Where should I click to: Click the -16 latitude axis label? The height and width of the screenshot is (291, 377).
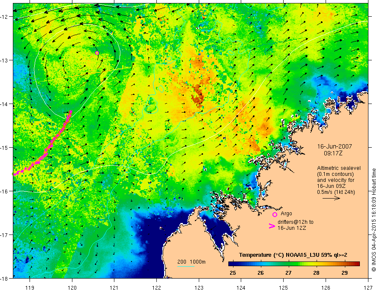tap(5, 191)
